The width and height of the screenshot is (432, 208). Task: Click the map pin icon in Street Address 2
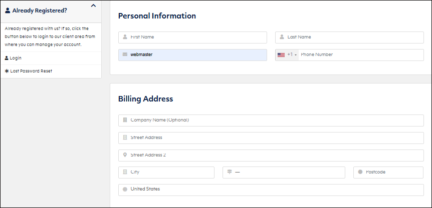125,155
